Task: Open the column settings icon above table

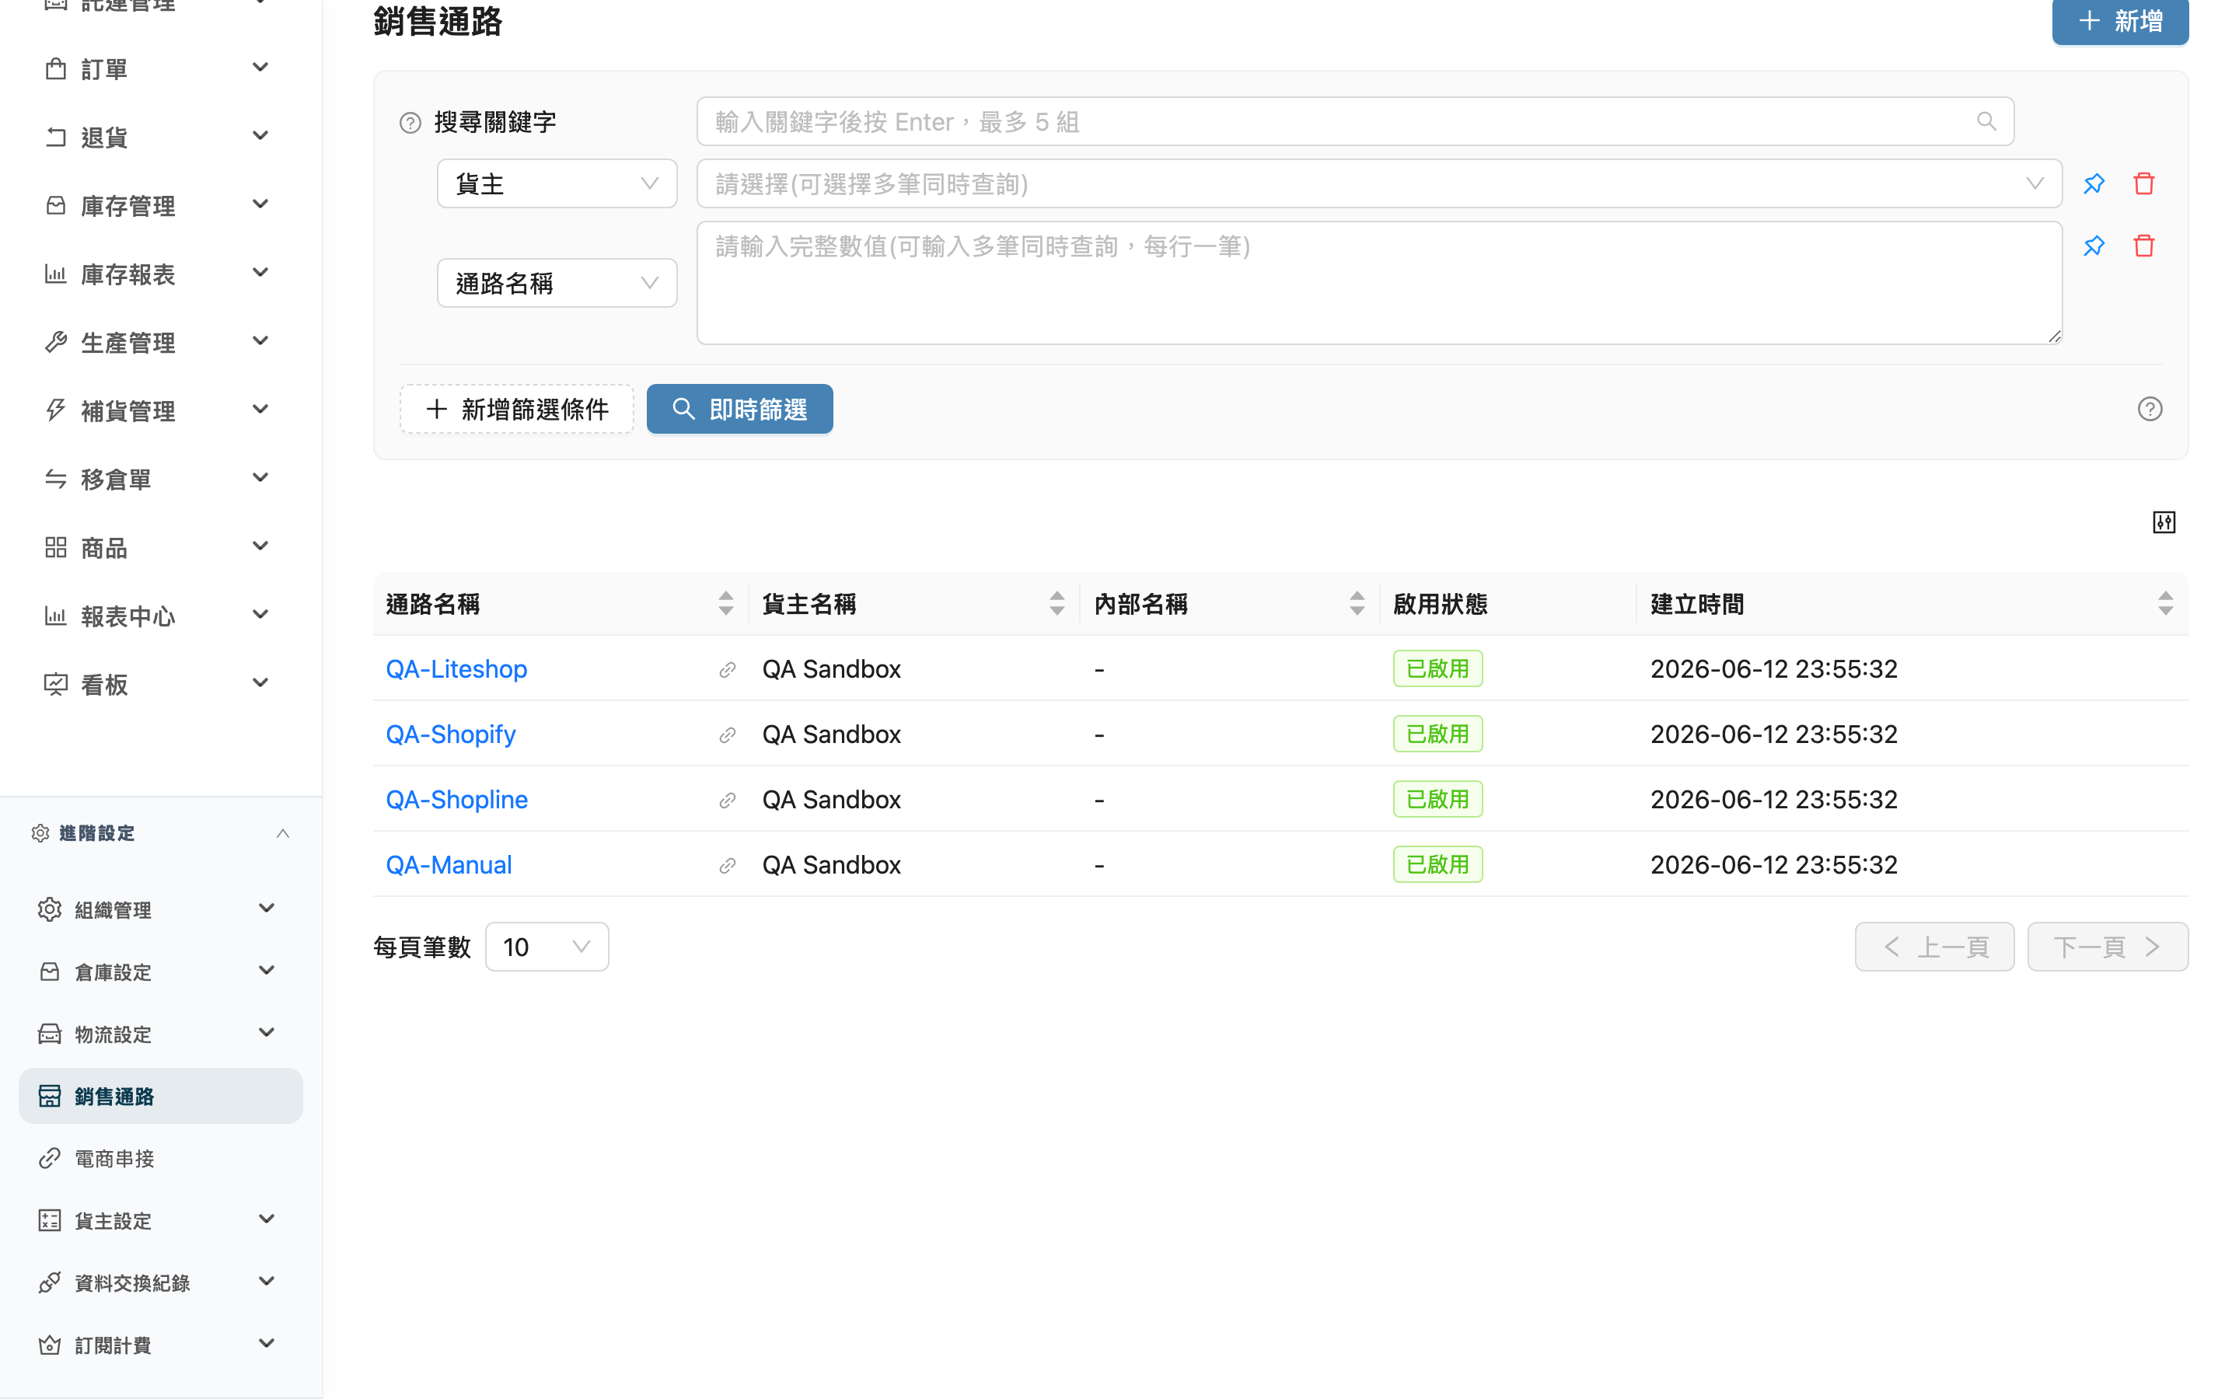Action: tap(2164, 523)
